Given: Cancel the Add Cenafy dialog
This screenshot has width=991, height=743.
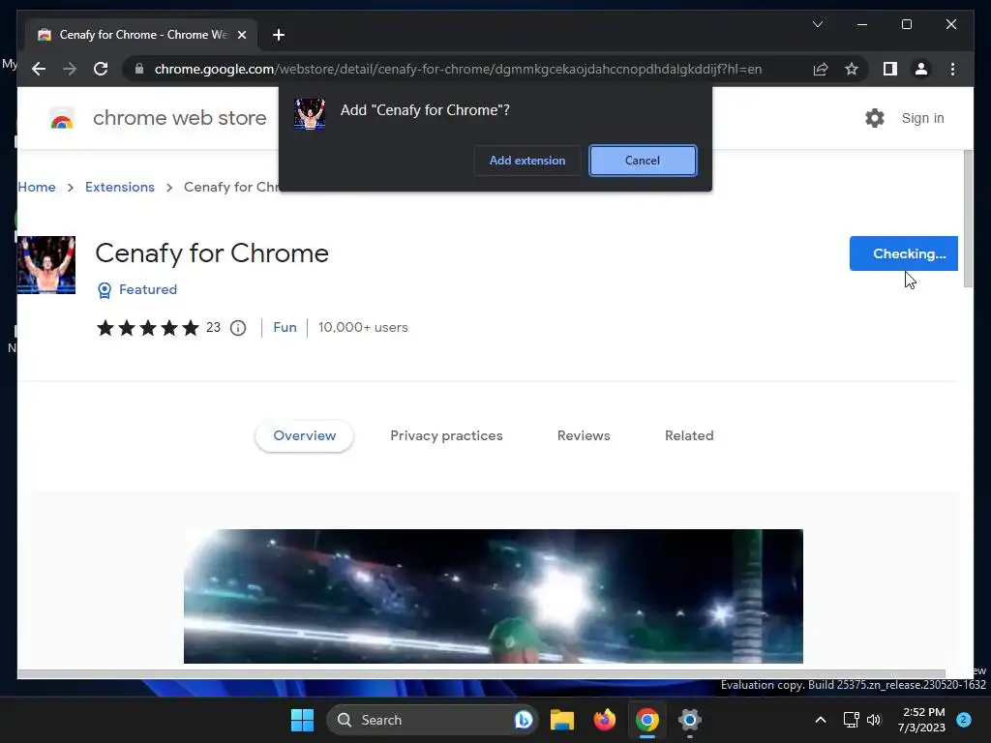Looking at the screenshot, I should [x=643, y=161].
